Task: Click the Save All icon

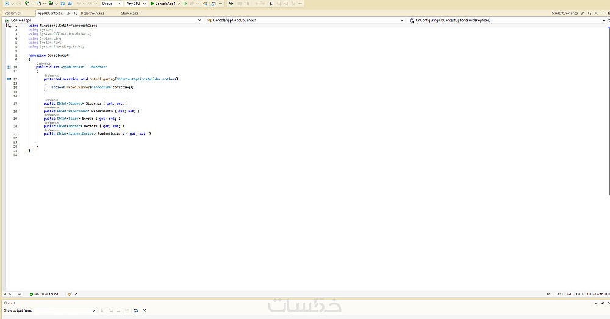Action: [70, 4]
